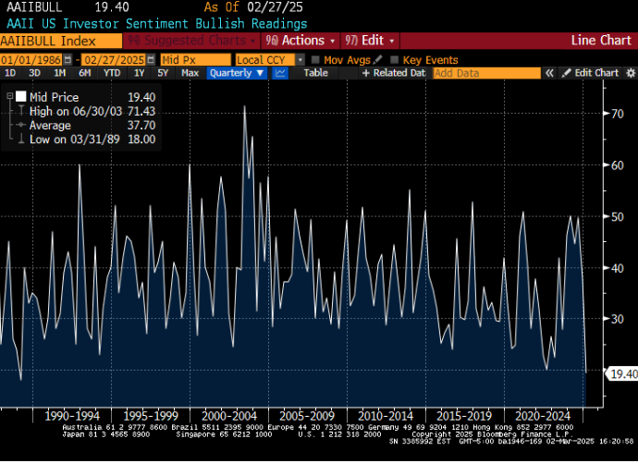638x463 pixels.
Task: Click the Related Data button
Action: pyautogui.click(x=394, y=73)
